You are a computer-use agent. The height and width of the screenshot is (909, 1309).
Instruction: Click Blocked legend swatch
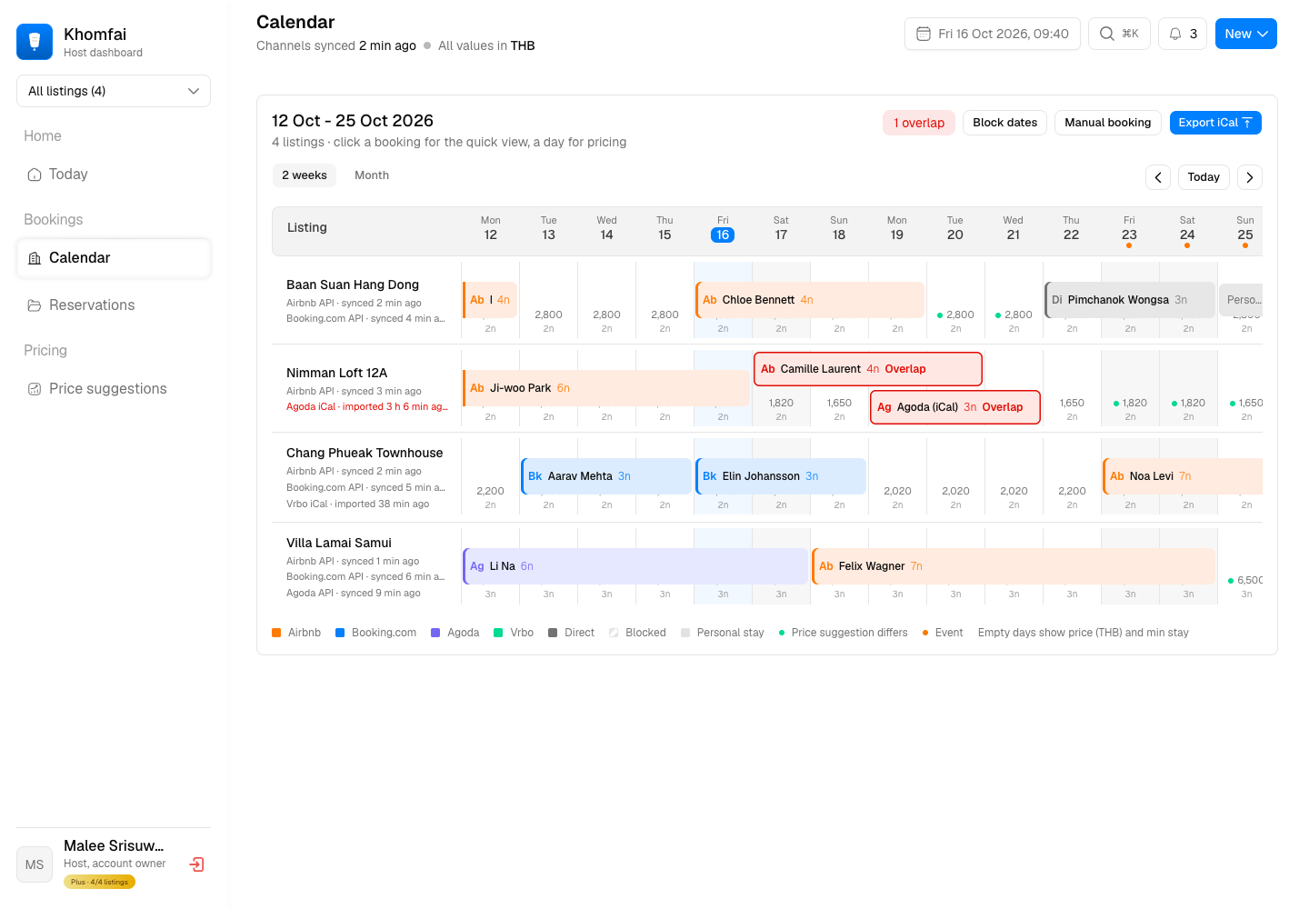click(614, 633)
